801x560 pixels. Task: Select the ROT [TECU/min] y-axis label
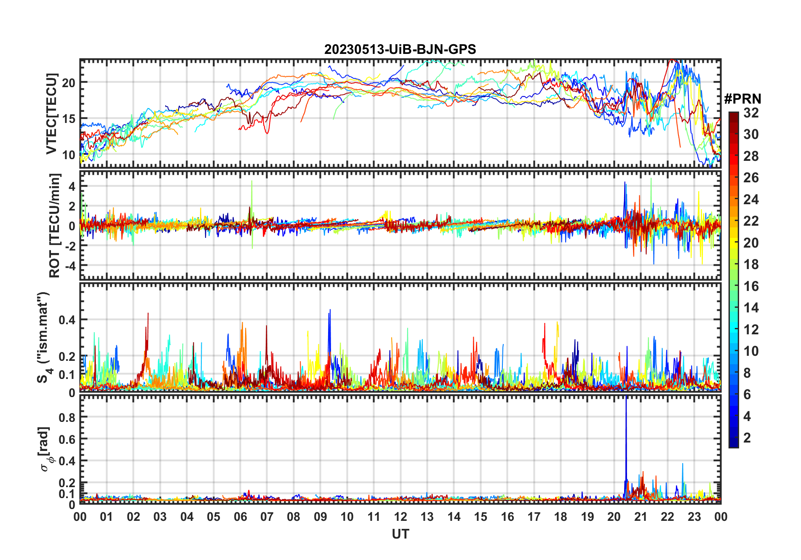(x=54, y=225)
